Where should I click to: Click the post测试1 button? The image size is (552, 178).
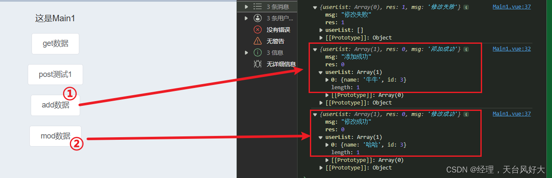pos(55,75)
